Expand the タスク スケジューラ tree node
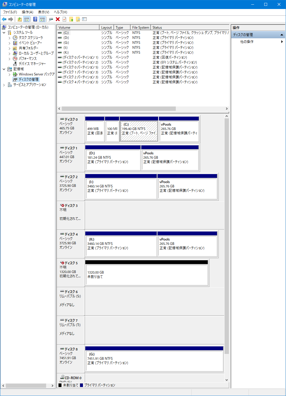286x396 pixels. [9, 38]
